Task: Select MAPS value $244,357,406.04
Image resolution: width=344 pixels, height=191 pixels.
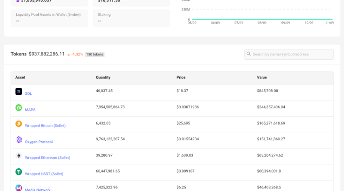Action: (271, 107)
